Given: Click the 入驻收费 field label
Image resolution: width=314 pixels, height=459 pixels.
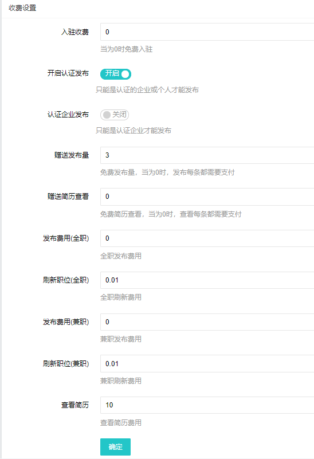Looking at the screenshot, I should tap(75, 32).
